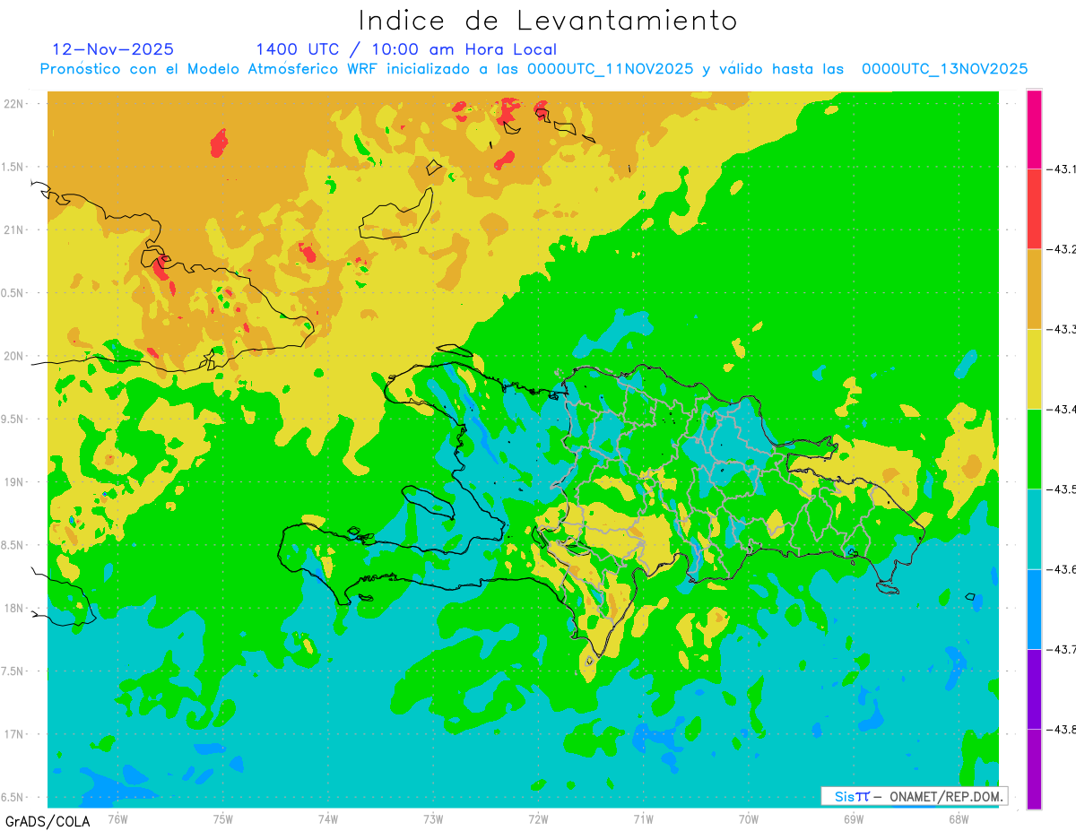Click the "18N" latitude label
The image size is (1076, 831).
(14, 608)
